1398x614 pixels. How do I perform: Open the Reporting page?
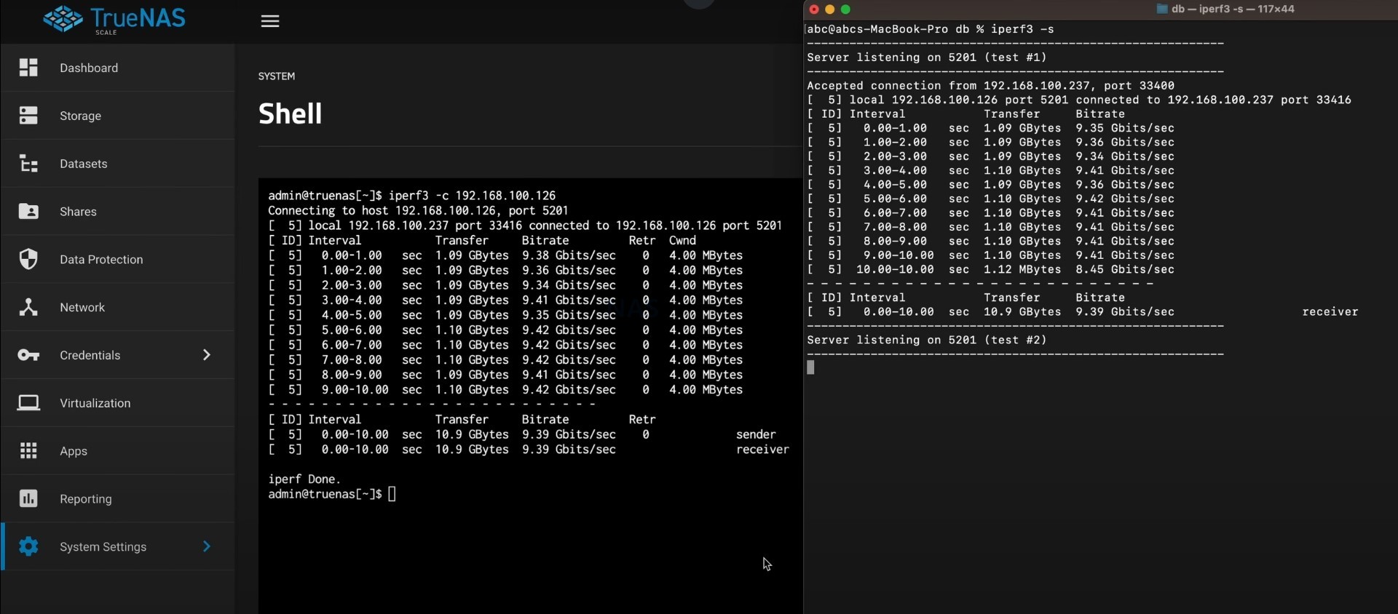click(118, 499)
